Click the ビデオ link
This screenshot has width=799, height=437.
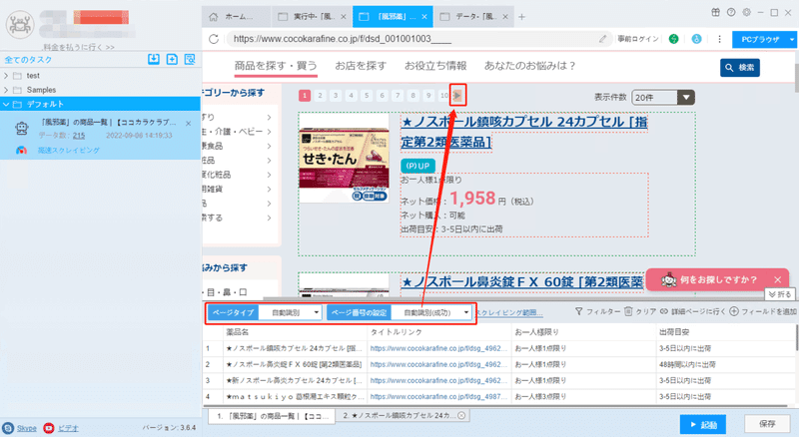click(68, 428)
